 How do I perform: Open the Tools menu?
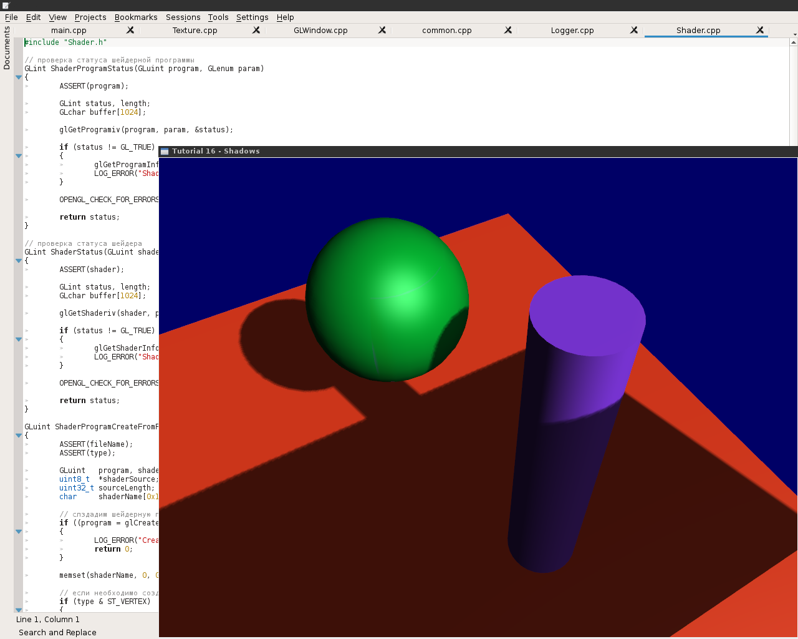(218, 17)
